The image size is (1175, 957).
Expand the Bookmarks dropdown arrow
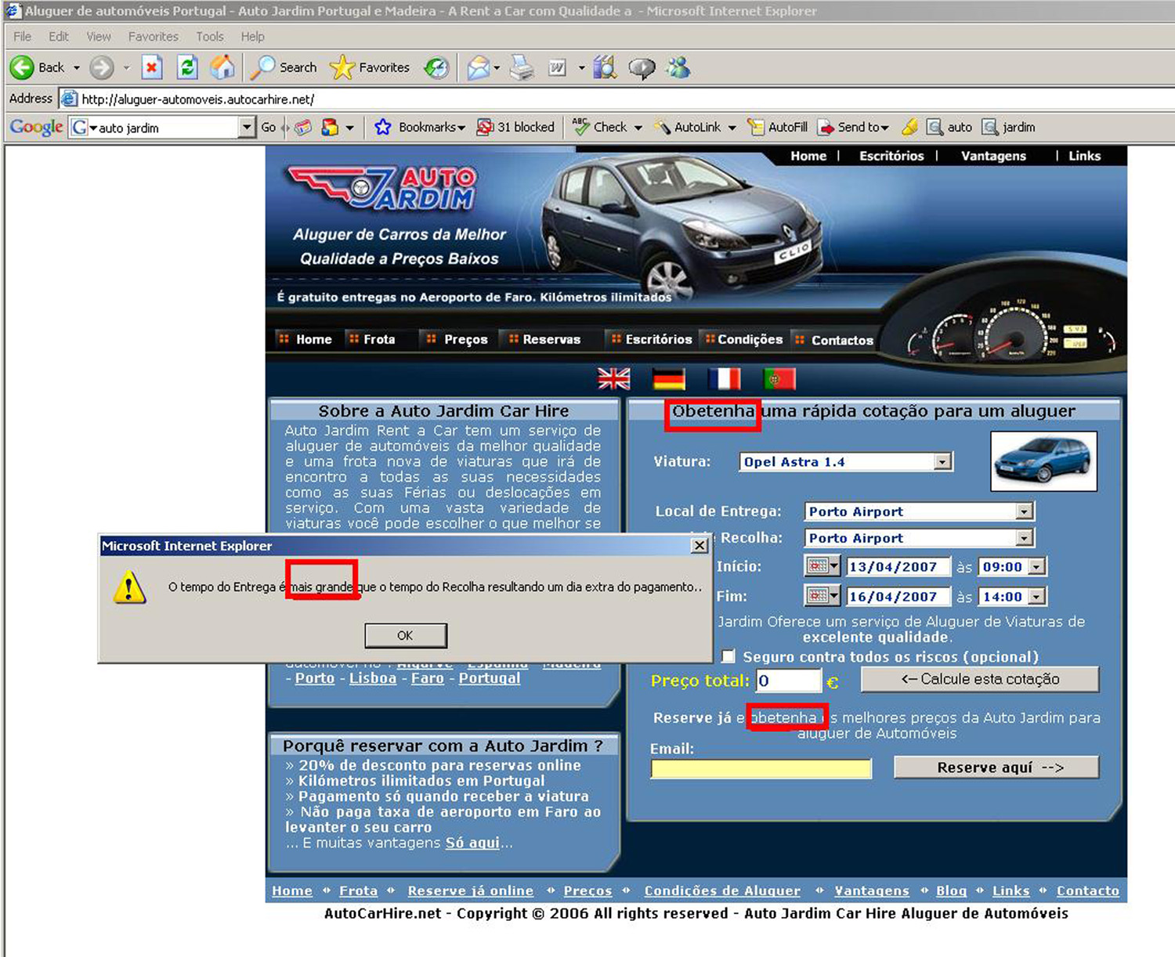click(461, 128)
